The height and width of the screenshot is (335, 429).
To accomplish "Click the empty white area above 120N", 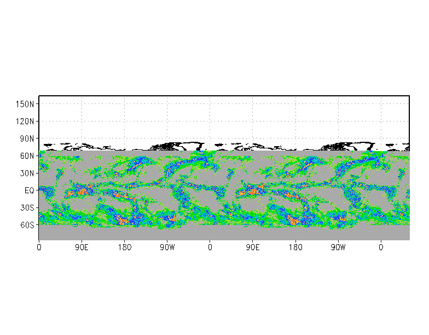I will [x=219, y=109].
